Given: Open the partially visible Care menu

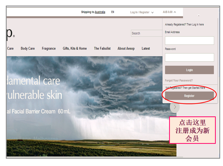Looking at the screenshot, I should click(10, 49).
